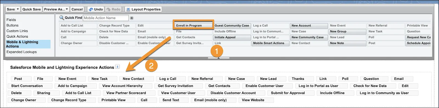Viewport: 439px width, 108px height.
Task: Click Change Record Type in palette
Action: (x=117, y=26)
